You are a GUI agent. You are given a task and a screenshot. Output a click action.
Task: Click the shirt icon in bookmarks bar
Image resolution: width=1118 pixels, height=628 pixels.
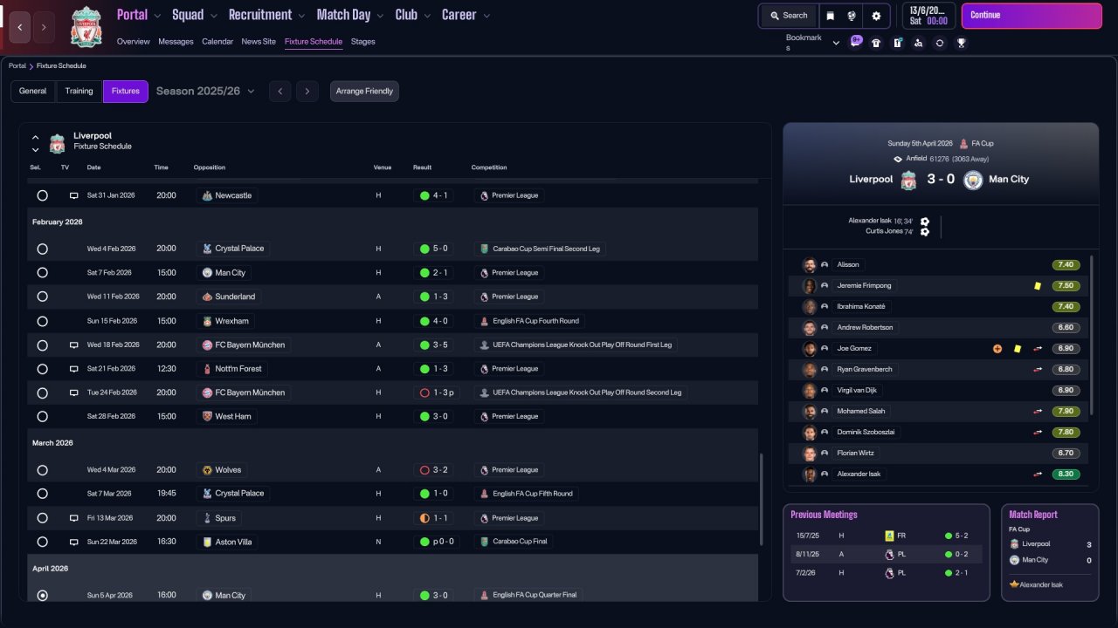point(876,43)
